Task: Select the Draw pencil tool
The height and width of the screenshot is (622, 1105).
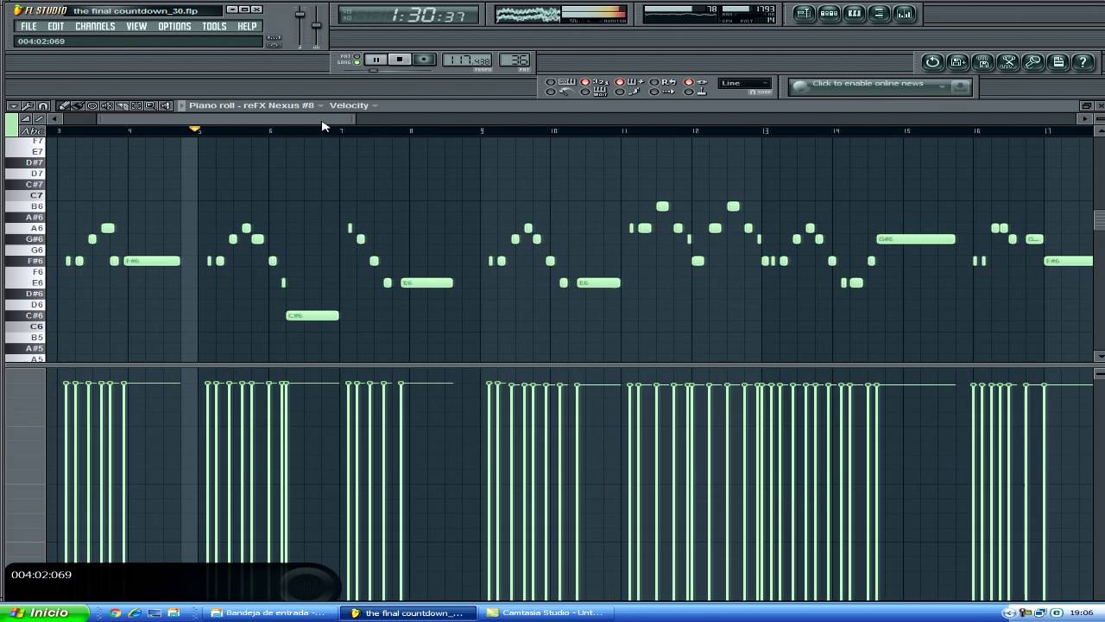Action: 62,106
